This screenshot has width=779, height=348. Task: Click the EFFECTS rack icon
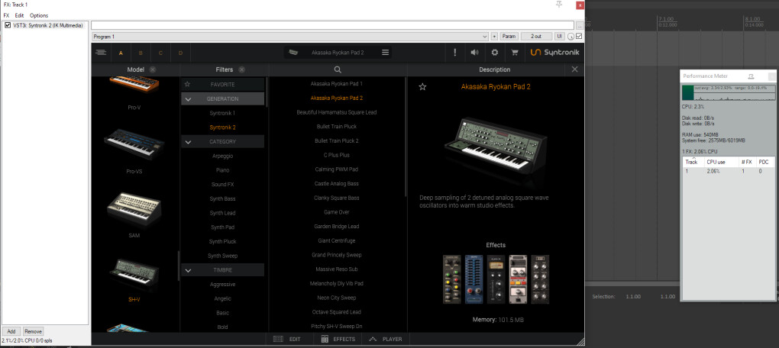tap(325, 339)
